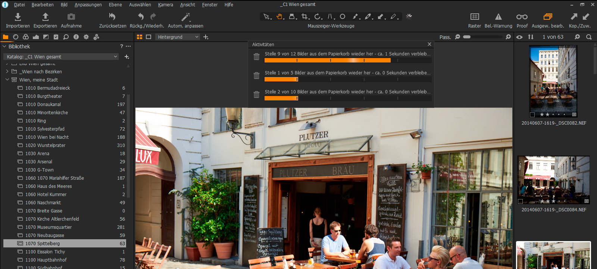Close the Aktivitäten panel
Viewport: 597px width, 269px height.
[429, 44]
